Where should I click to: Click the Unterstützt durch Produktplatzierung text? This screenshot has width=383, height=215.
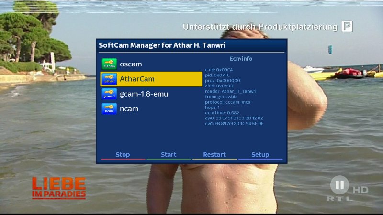pyautogui.click(x=260, y=27)
